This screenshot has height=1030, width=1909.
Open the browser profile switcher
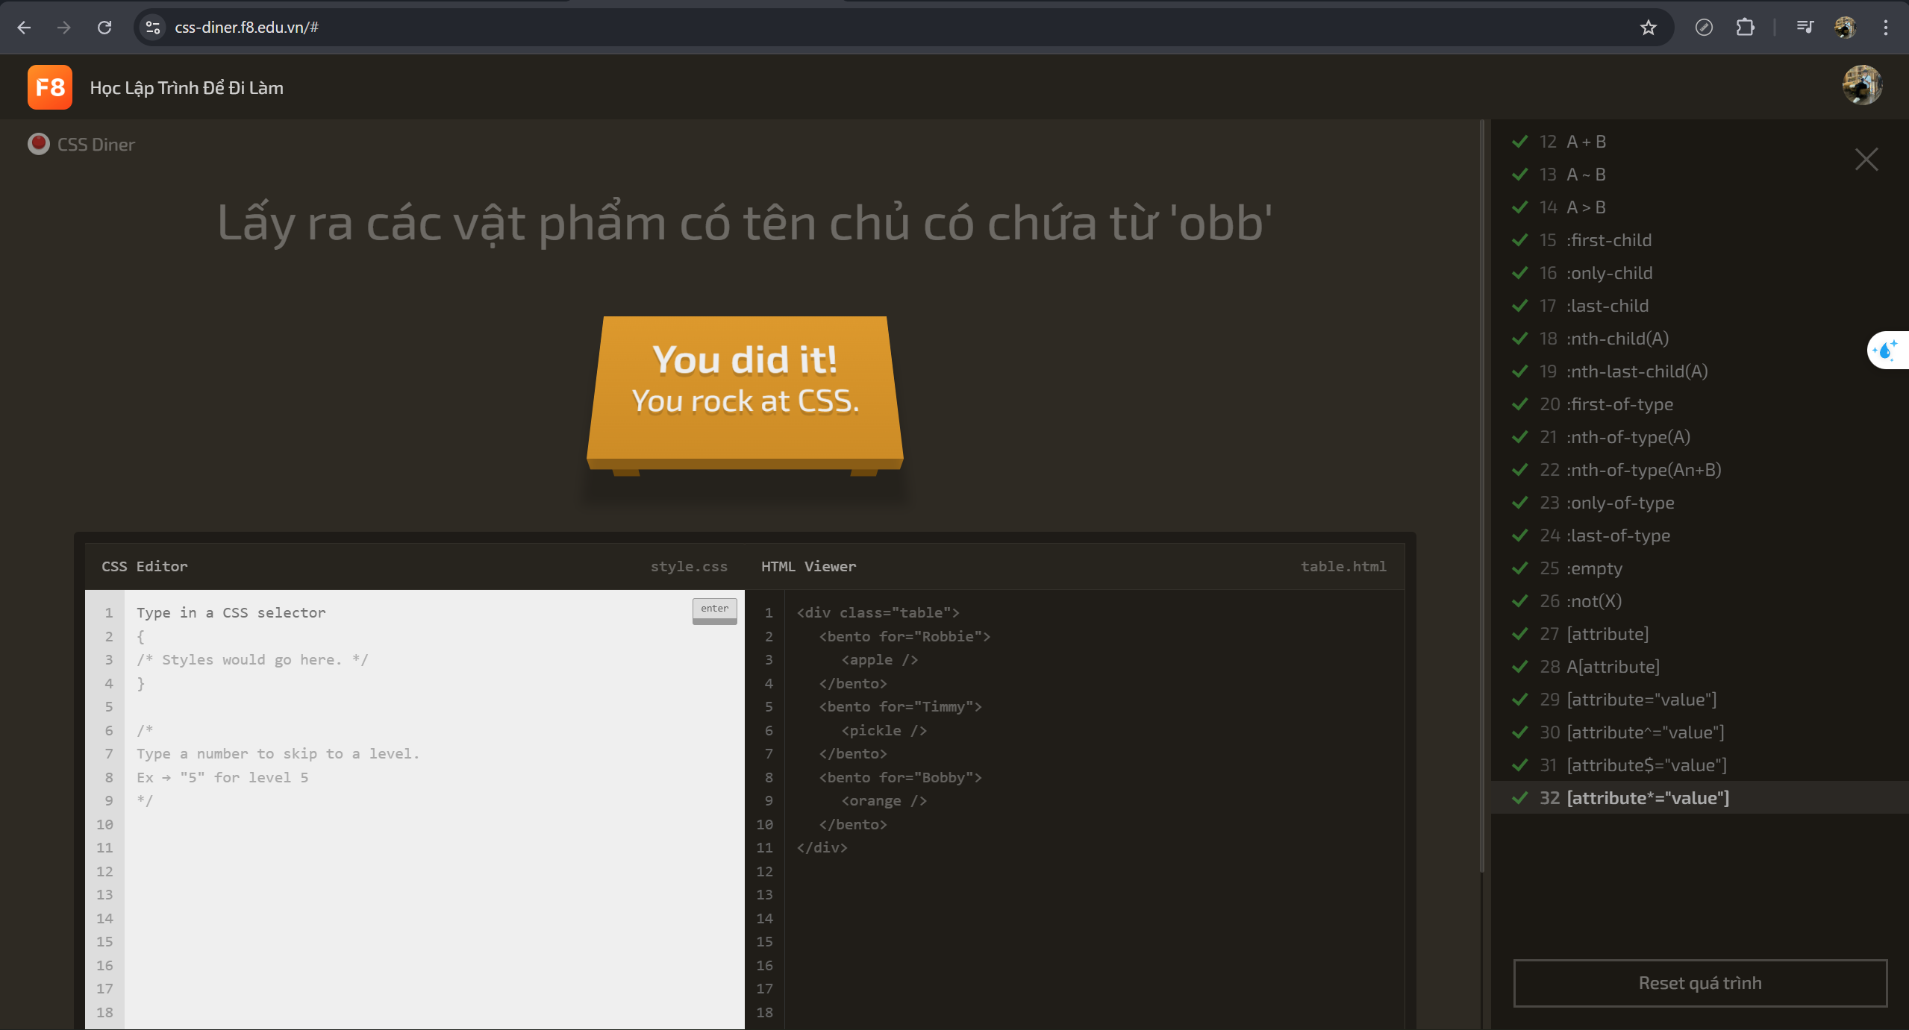(x=1846, y=27)
